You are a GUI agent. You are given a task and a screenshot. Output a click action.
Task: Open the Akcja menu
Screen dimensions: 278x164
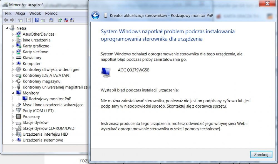click(20, 13)
